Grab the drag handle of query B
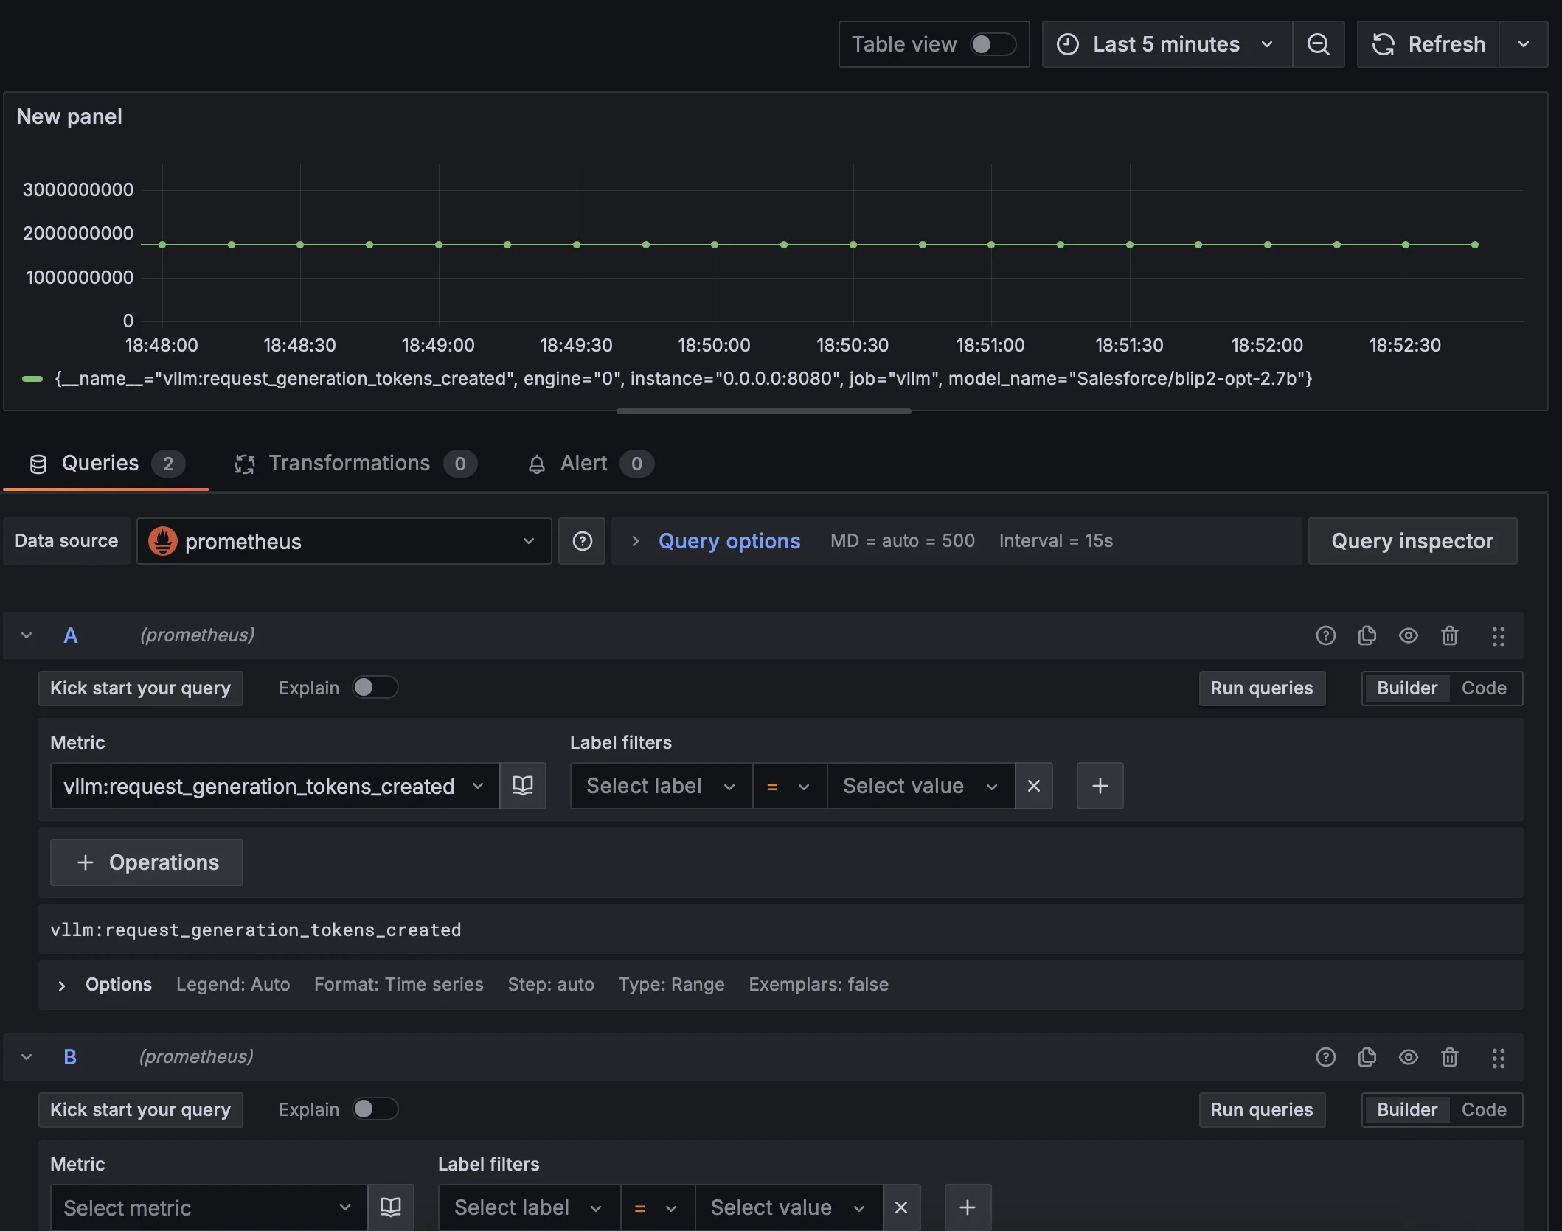The image size is (1562, 1231). click(1498, 1058)
